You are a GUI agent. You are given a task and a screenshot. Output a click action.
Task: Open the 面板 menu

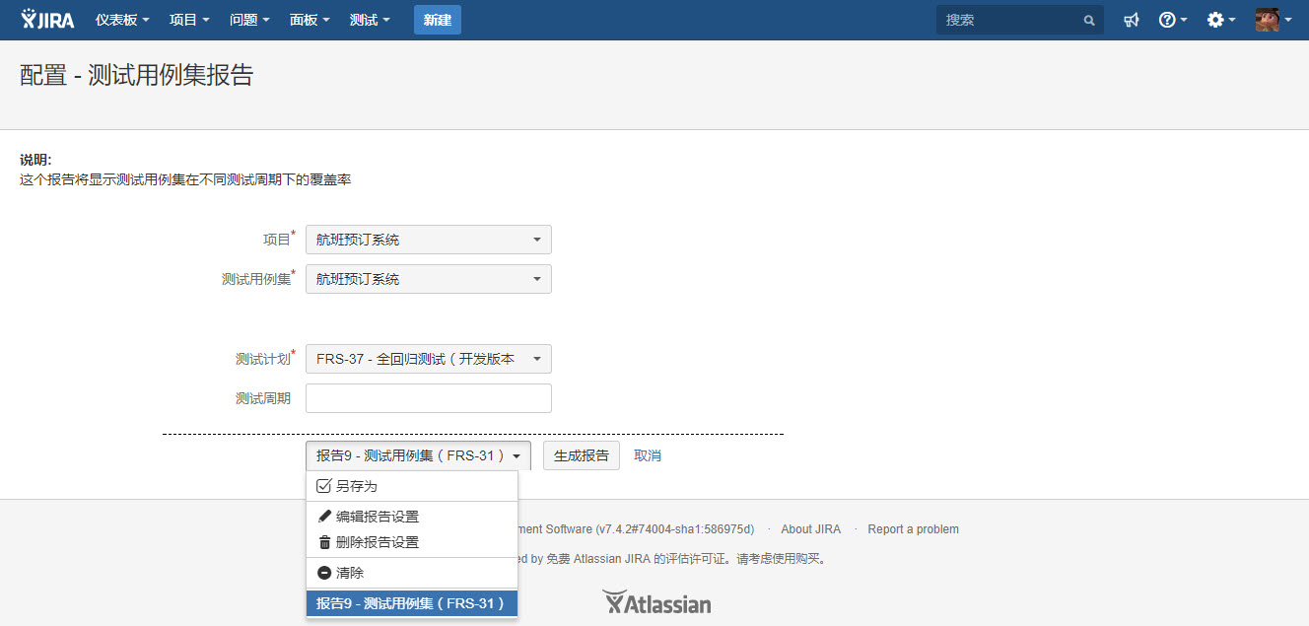coord(310,20)
